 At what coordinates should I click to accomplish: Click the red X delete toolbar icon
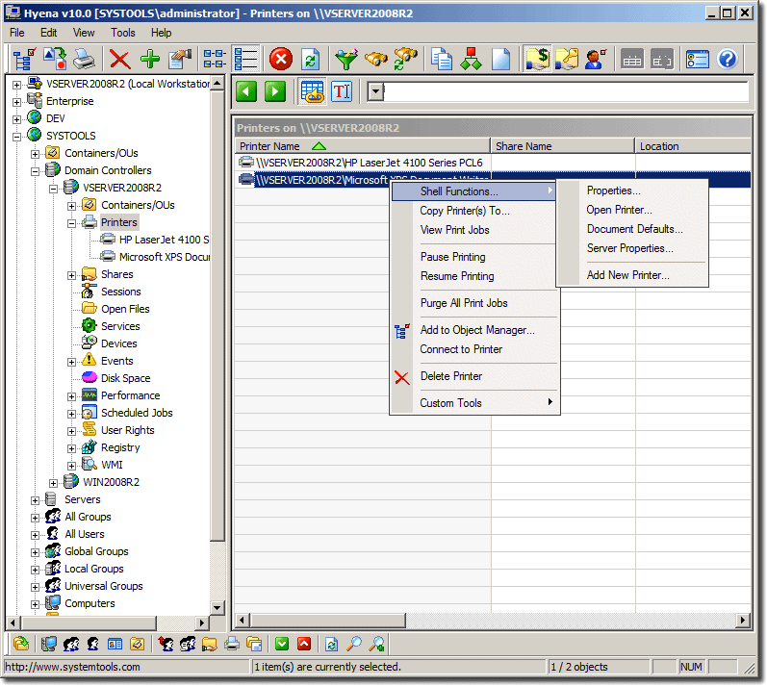click(119, 60)
